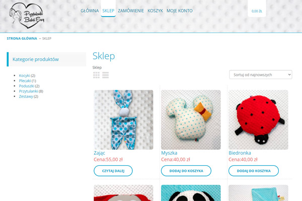Go to the Główna menu item
This screenshot has width=302, height=201.
point(90,11)
